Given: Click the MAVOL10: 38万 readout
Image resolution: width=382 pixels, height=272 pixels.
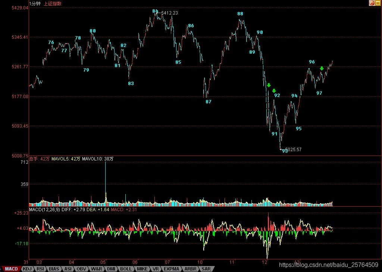Looking at the screenshot, I should point(98,159).
